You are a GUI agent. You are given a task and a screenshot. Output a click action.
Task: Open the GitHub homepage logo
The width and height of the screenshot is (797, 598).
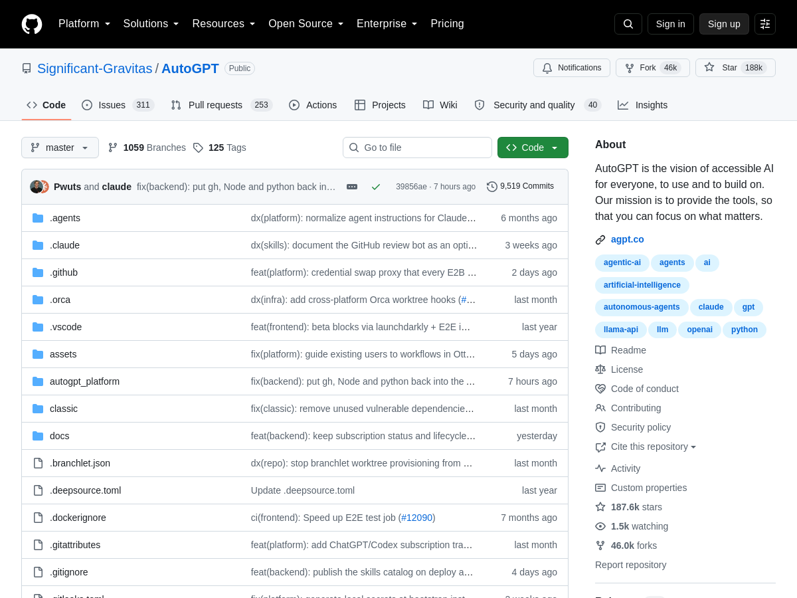[32, 24]
